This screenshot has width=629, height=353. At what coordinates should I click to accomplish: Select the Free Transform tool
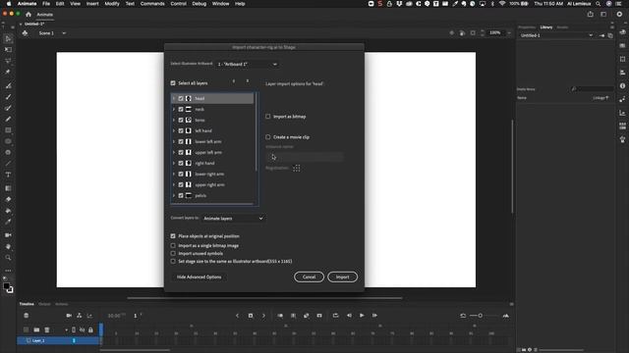pyautogui.click(x=8, y=50)
